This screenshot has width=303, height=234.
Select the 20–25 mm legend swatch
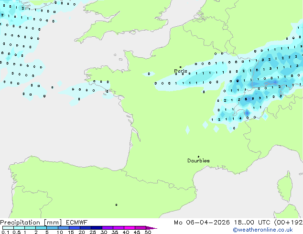click(x=85, y=228)
